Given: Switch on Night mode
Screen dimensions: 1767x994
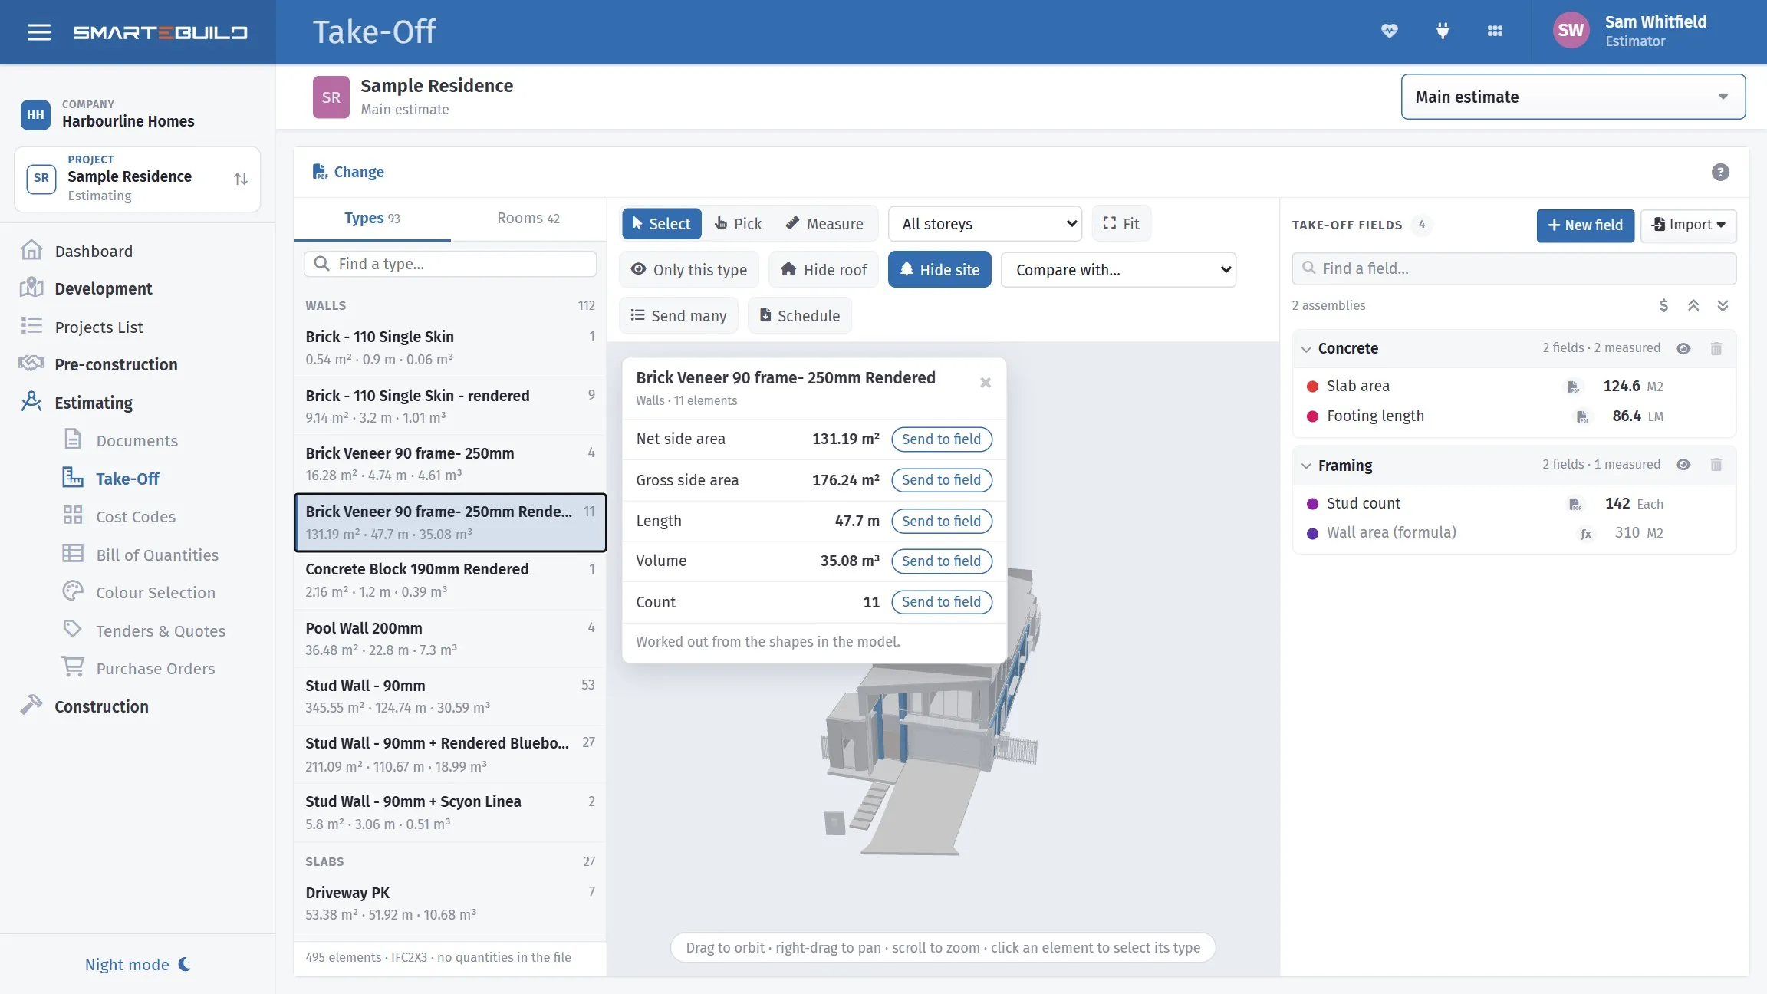Looking at the screenshot, I should tap(138, 965).
